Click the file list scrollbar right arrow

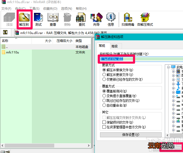point(89,146)
